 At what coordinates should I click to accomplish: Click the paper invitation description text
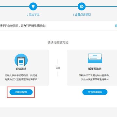[95, 77]
